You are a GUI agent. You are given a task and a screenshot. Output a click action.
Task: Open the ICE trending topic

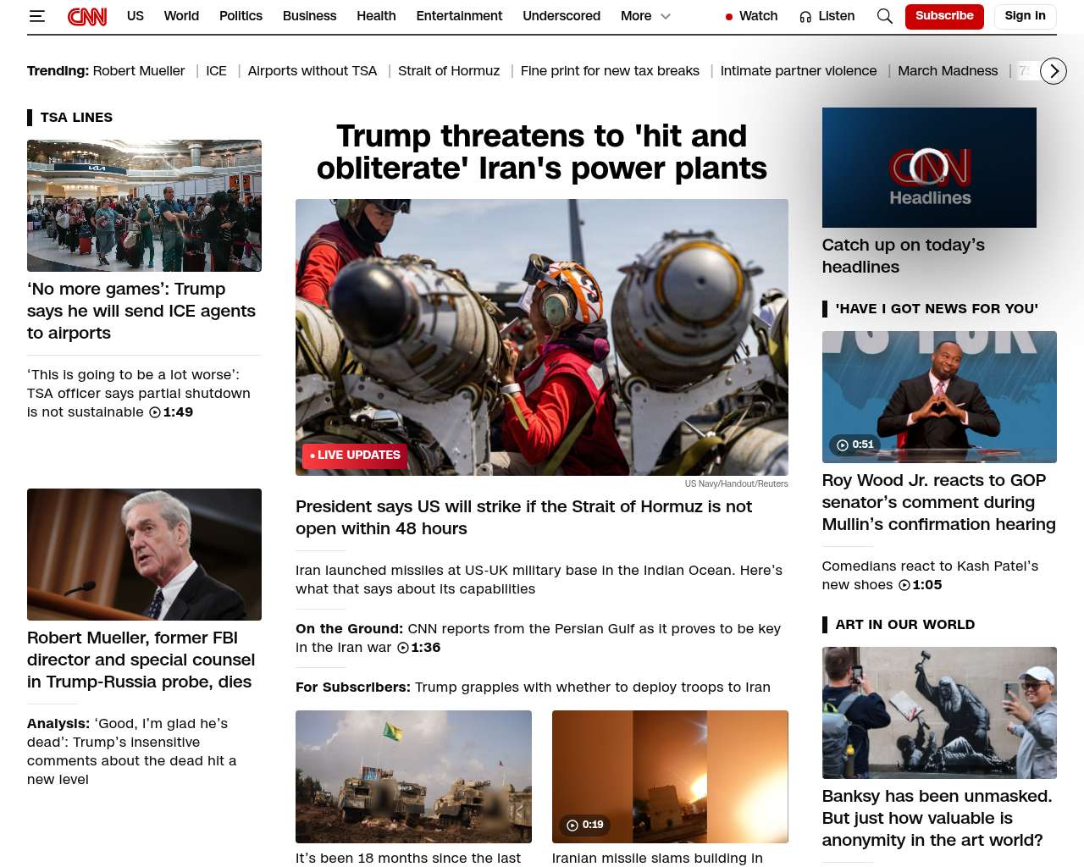coord(216,71)
